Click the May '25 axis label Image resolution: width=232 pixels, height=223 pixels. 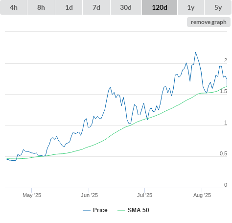tap(32, 195)
